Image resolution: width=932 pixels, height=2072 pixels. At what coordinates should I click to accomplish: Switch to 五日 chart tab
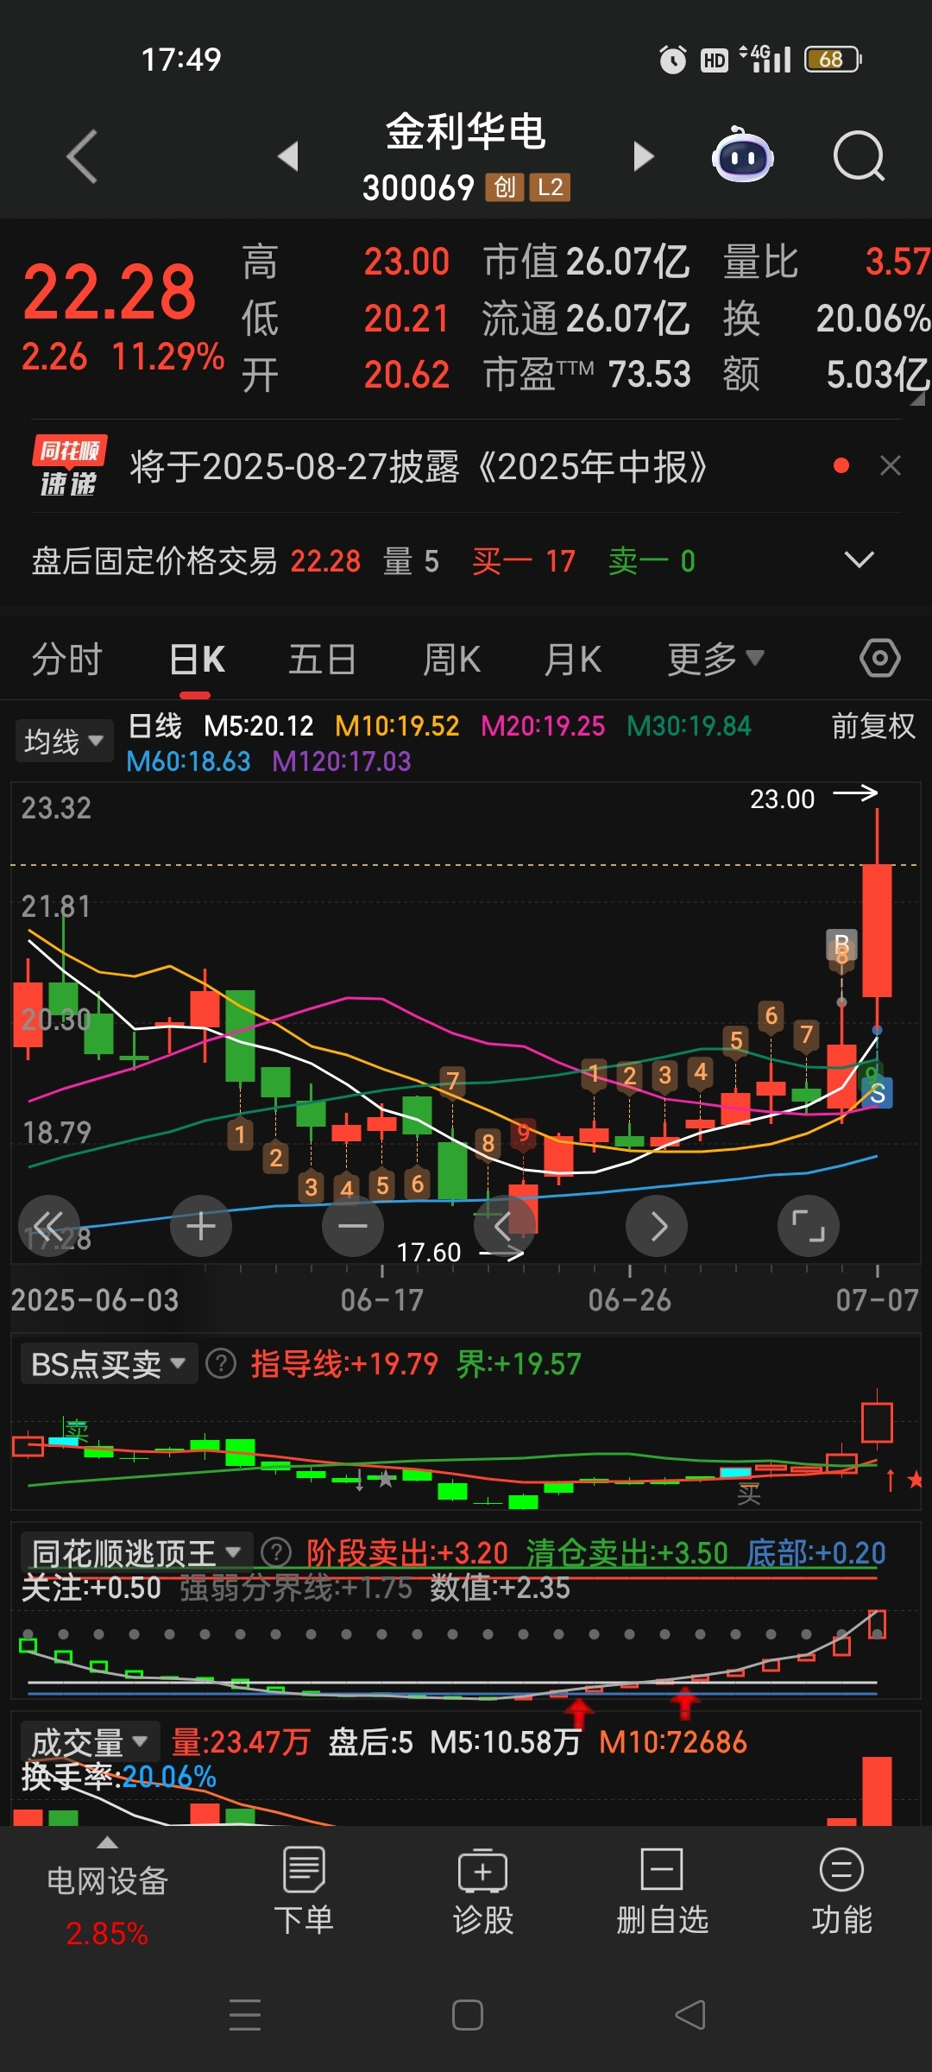tap(323, 660)
